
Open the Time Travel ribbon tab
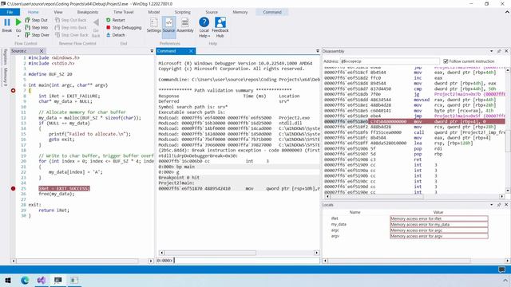tap(123, 12)
